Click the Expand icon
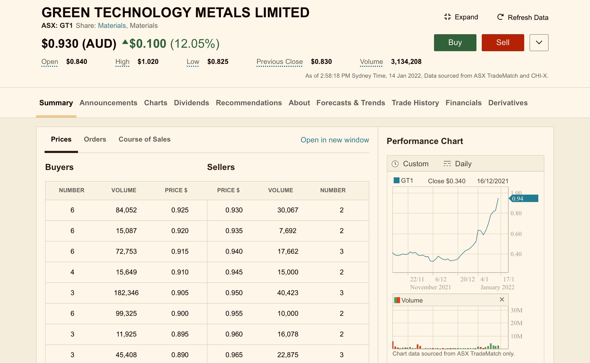 pyautogui.click(x=447, y=17)
